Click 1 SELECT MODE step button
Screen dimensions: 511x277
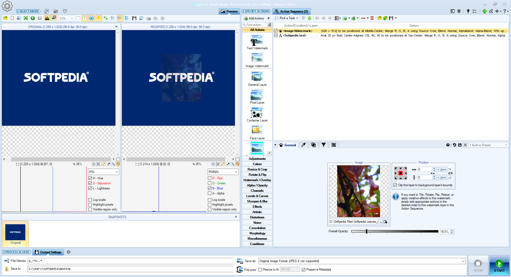pyautogui.click(x=28, y=11)
